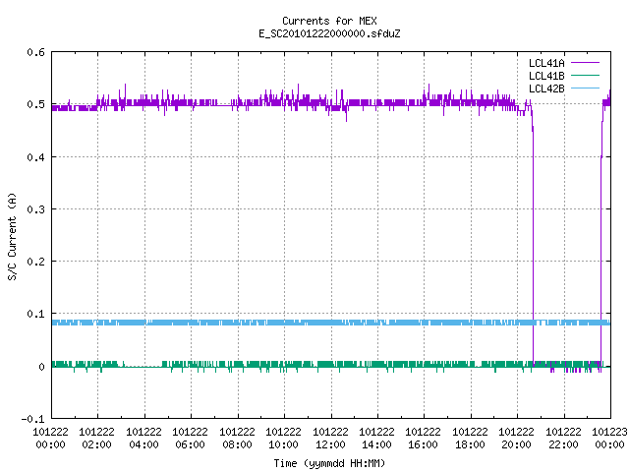
Task: Click the 0.5 y-axis tick value
Action: [x=35, y=104]
